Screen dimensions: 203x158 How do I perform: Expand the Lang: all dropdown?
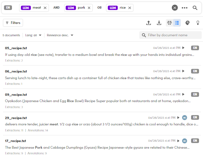[x=33, y=35]
